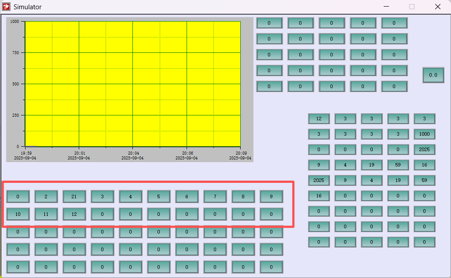Click the Simulator app icon in title bar
The image size is (451, 278).
point(6,7)
